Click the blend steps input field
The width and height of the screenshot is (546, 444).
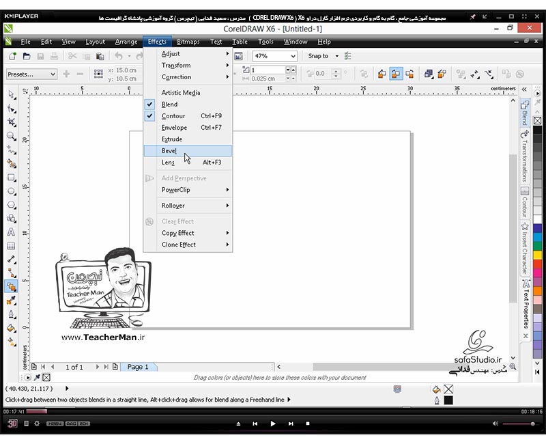[268, 70]
